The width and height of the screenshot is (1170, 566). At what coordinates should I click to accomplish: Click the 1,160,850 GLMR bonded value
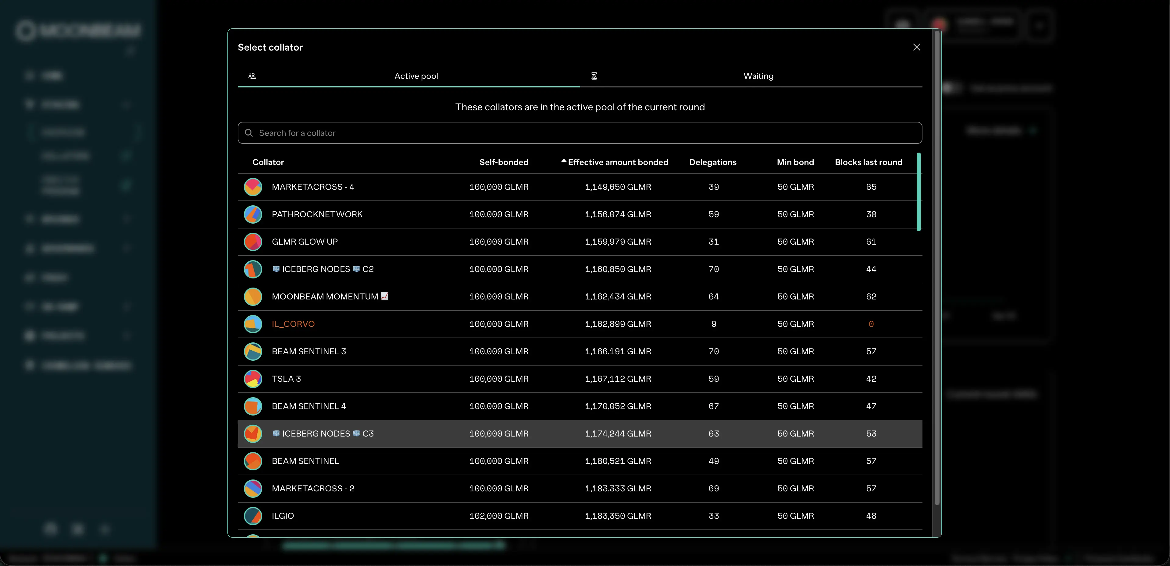[618, 269]
